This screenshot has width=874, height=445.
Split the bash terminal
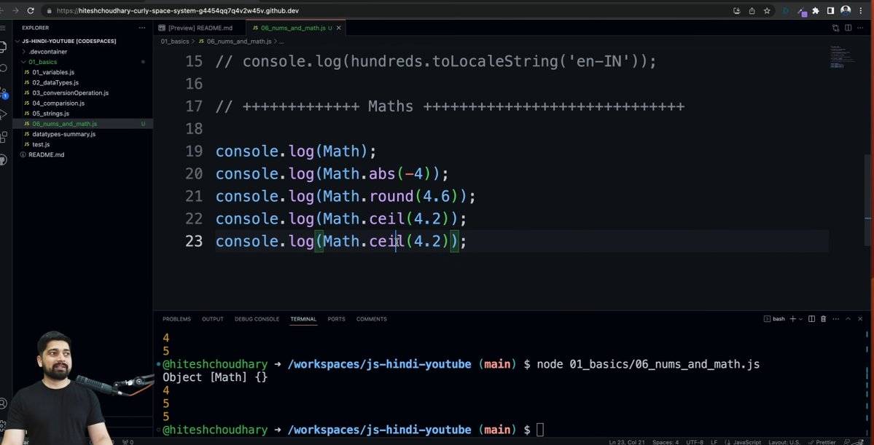812,319
